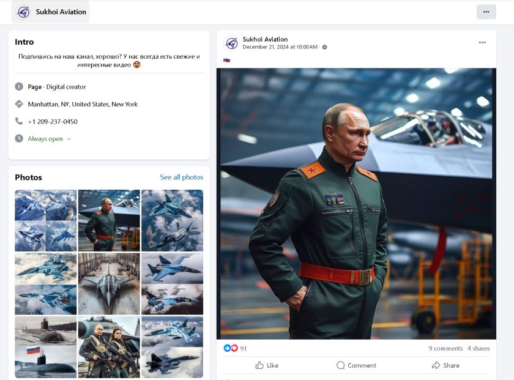Screen dimensions: 514x380
Task: Expand the Always open hours dropdown
Action: click(x=69, y=139)
